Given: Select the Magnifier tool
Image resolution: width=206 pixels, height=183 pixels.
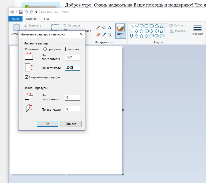Looking at the screenshot, I should click(x=110, y=35).
